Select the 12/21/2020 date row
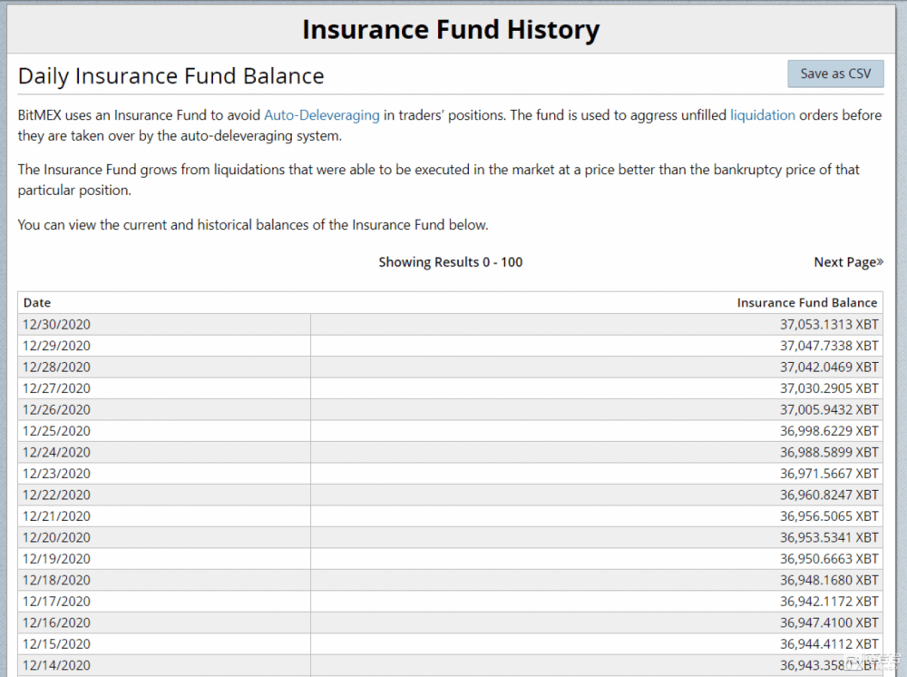 57,516
